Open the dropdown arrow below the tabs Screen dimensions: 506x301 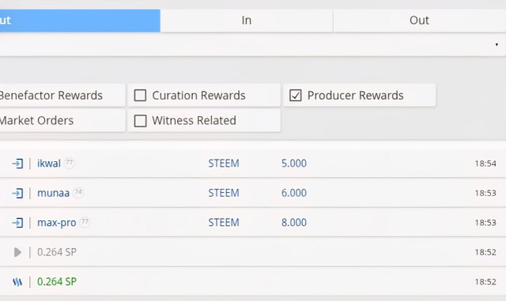(x=497, y=44)
